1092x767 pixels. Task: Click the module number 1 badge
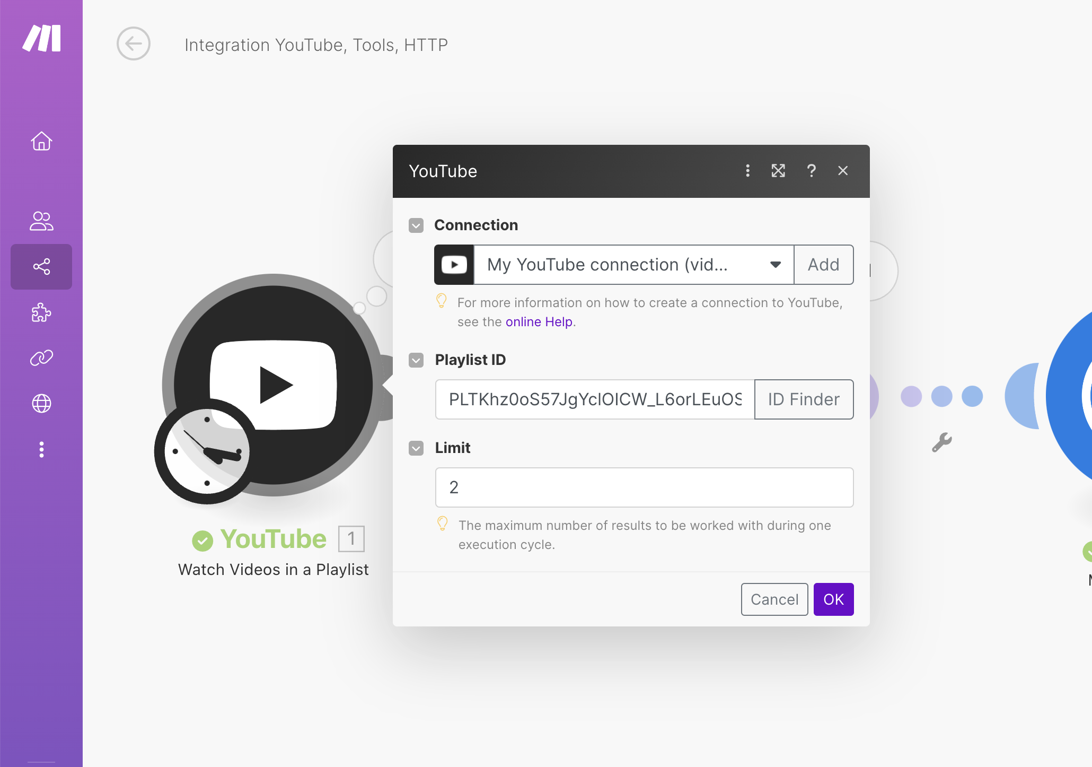click(351, 539)
